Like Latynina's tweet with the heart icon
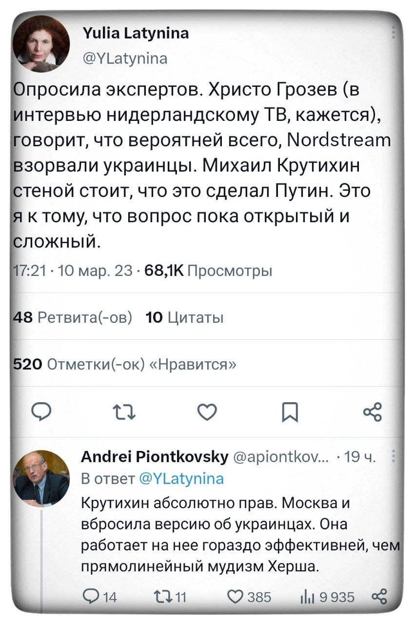The image size is (414, 624). 208,414
